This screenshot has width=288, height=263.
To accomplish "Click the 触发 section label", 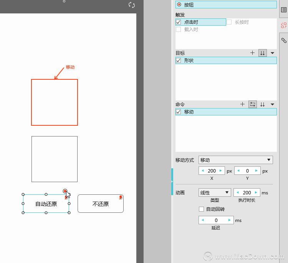I will click(x=180, y=15).
